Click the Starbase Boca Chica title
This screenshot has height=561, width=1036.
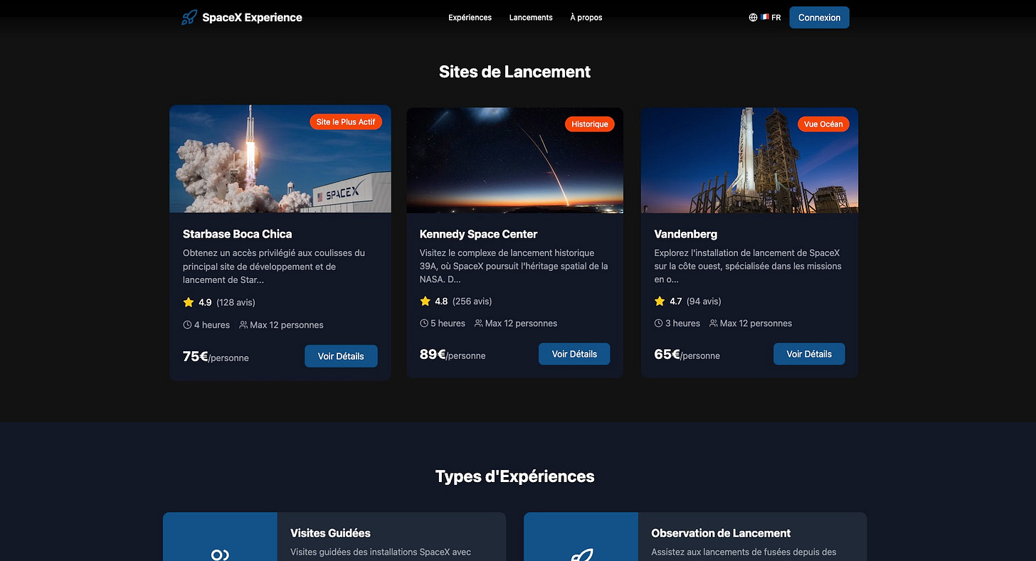click(238, 234)
